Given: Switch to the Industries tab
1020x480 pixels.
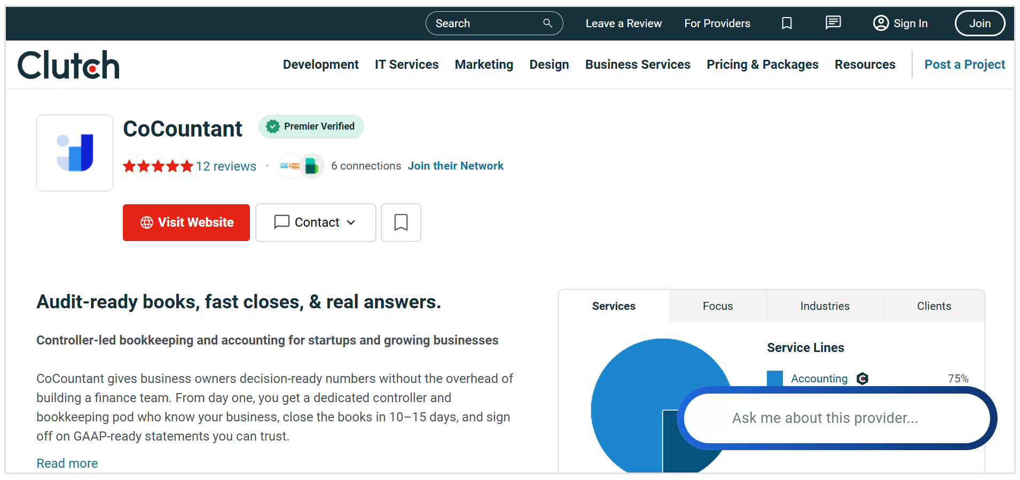Looking at the screenshot, I should [825, 306].
